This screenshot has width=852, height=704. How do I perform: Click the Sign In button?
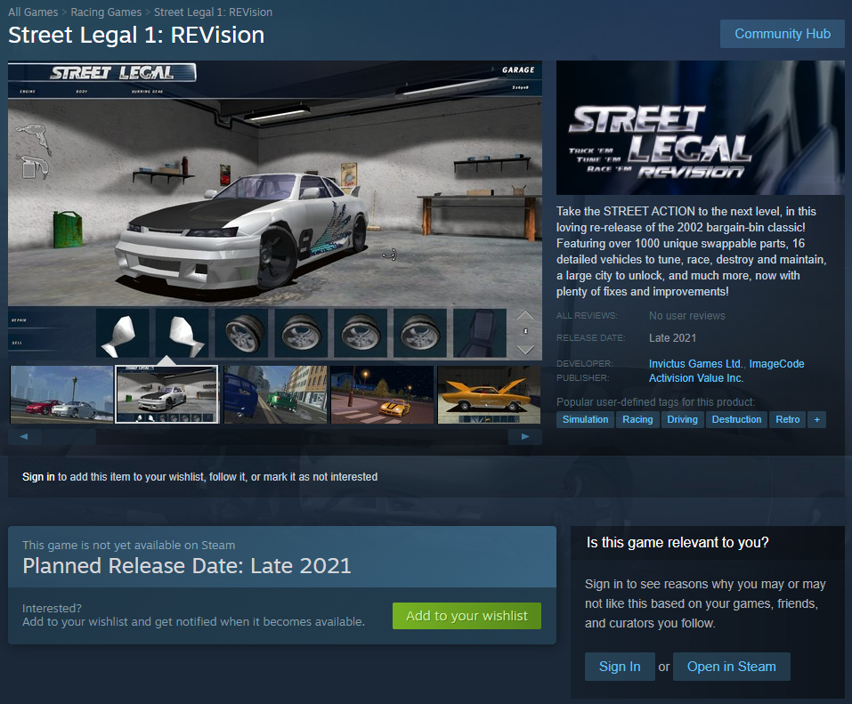point(620,667)
